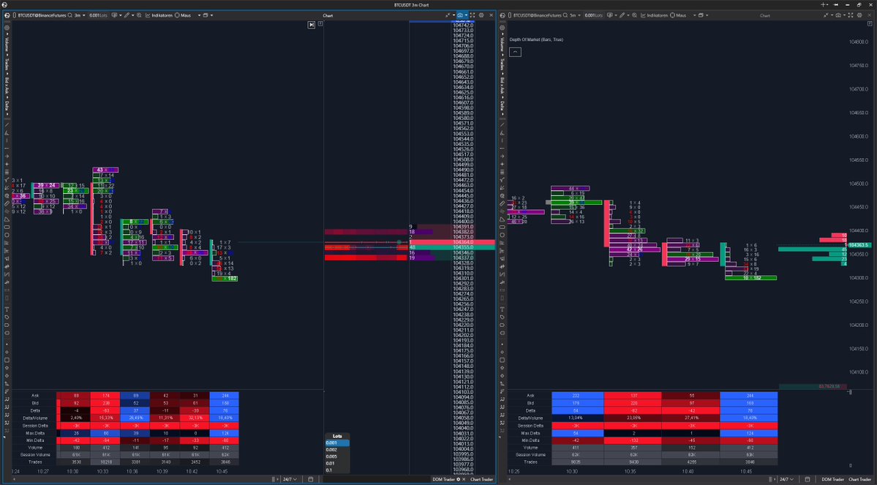Click calendar icon in right chart bottom bar
The width and height of the screenshot is (877, 485).
pyautogui.click(x=807, y=479)
